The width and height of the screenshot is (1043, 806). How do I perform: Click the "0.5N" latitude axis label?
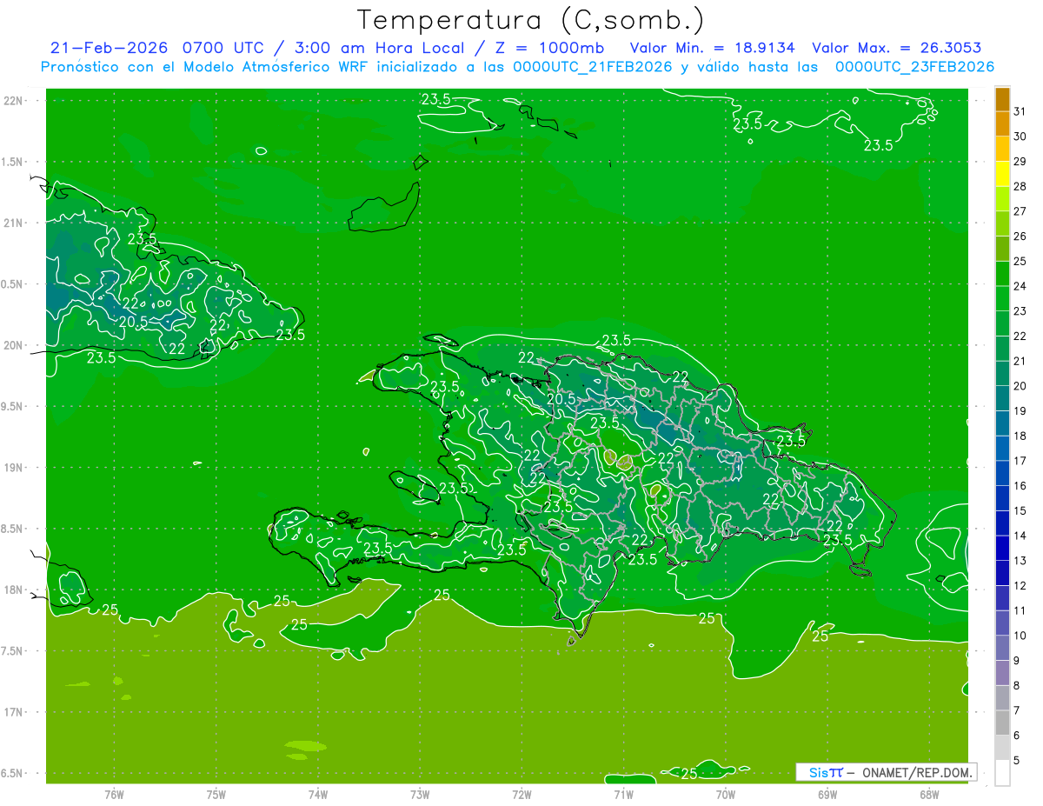tap(13, 284)
